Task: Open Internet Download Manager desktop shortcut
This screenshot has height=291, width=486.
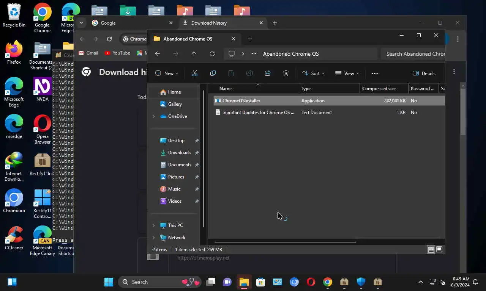Action: pos(14,167)
